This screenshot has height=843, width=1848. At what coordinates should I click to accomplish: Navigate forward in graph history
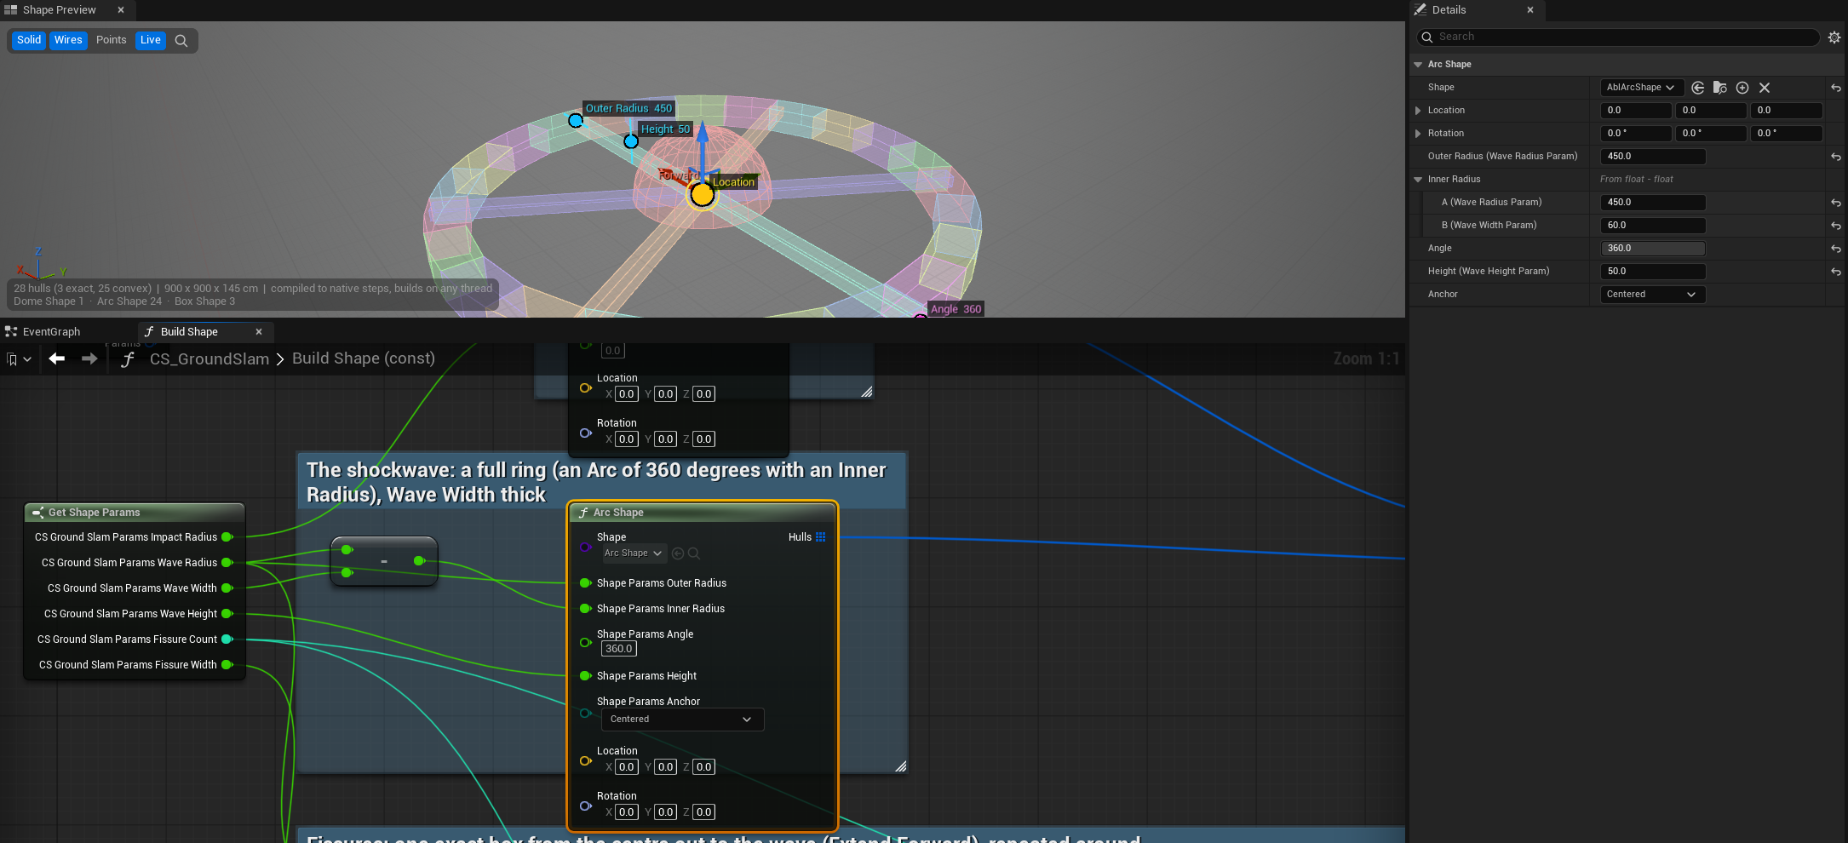[89, 359]
